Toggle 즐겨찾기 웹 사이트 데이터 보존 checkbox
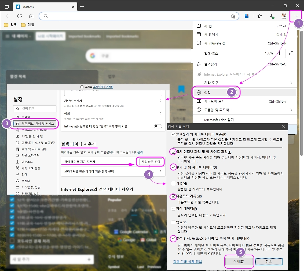The width and height of the screenshot is (304, 271). pos(174,135)
